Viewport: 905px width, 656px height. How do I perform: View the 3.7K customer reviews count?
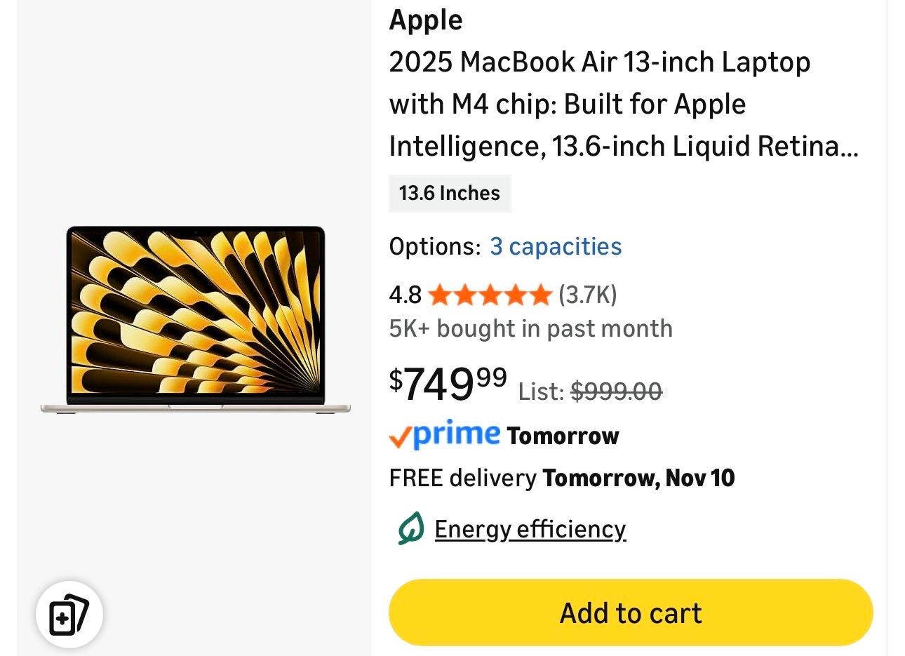pyautogui.click(x=587, y=295)
